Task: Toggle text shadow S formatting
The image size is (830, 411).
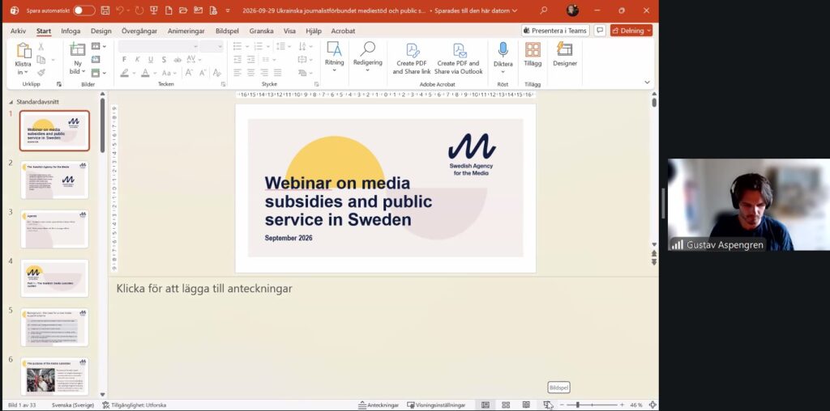Action: point(164,60)
